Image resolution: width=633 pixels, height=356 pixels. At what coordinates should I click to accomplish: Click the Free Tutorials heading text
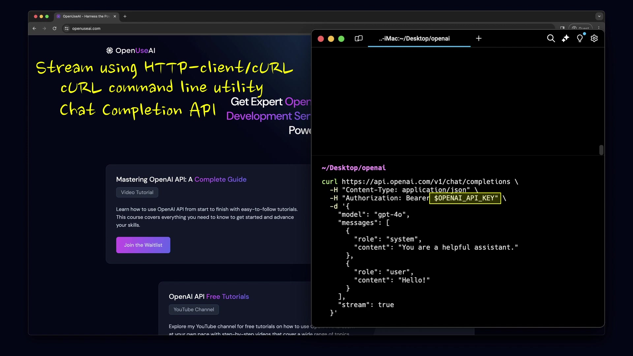click(227, 296)
